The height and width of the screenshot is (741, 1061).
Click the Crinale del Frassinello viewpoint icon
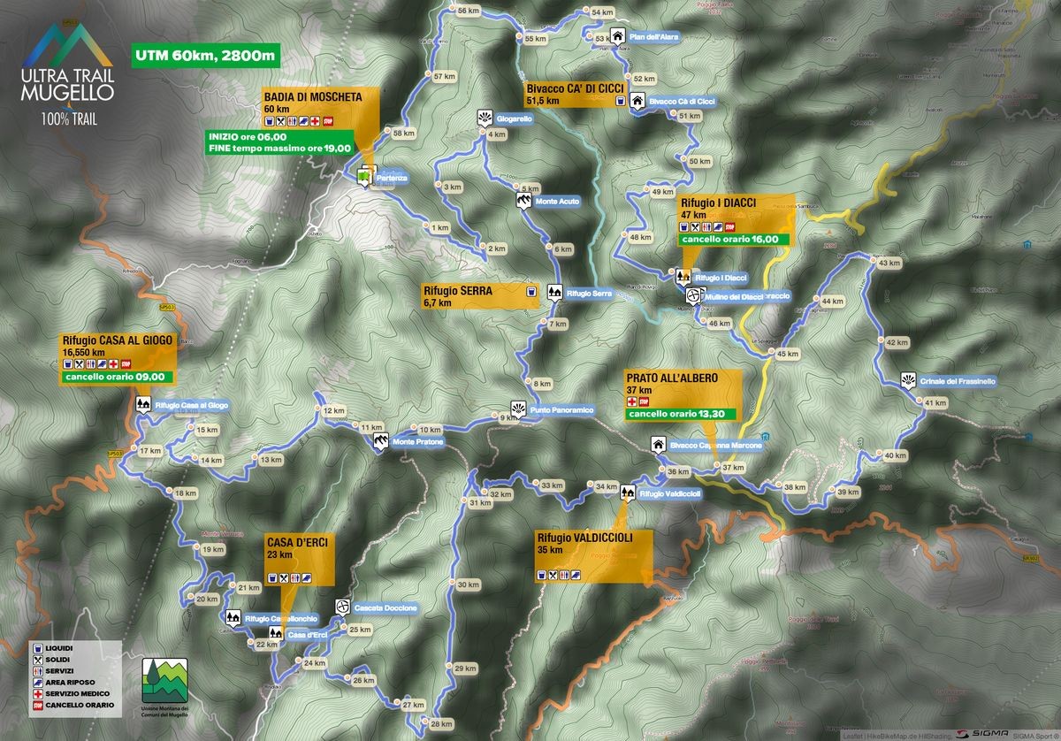point(906,380)
